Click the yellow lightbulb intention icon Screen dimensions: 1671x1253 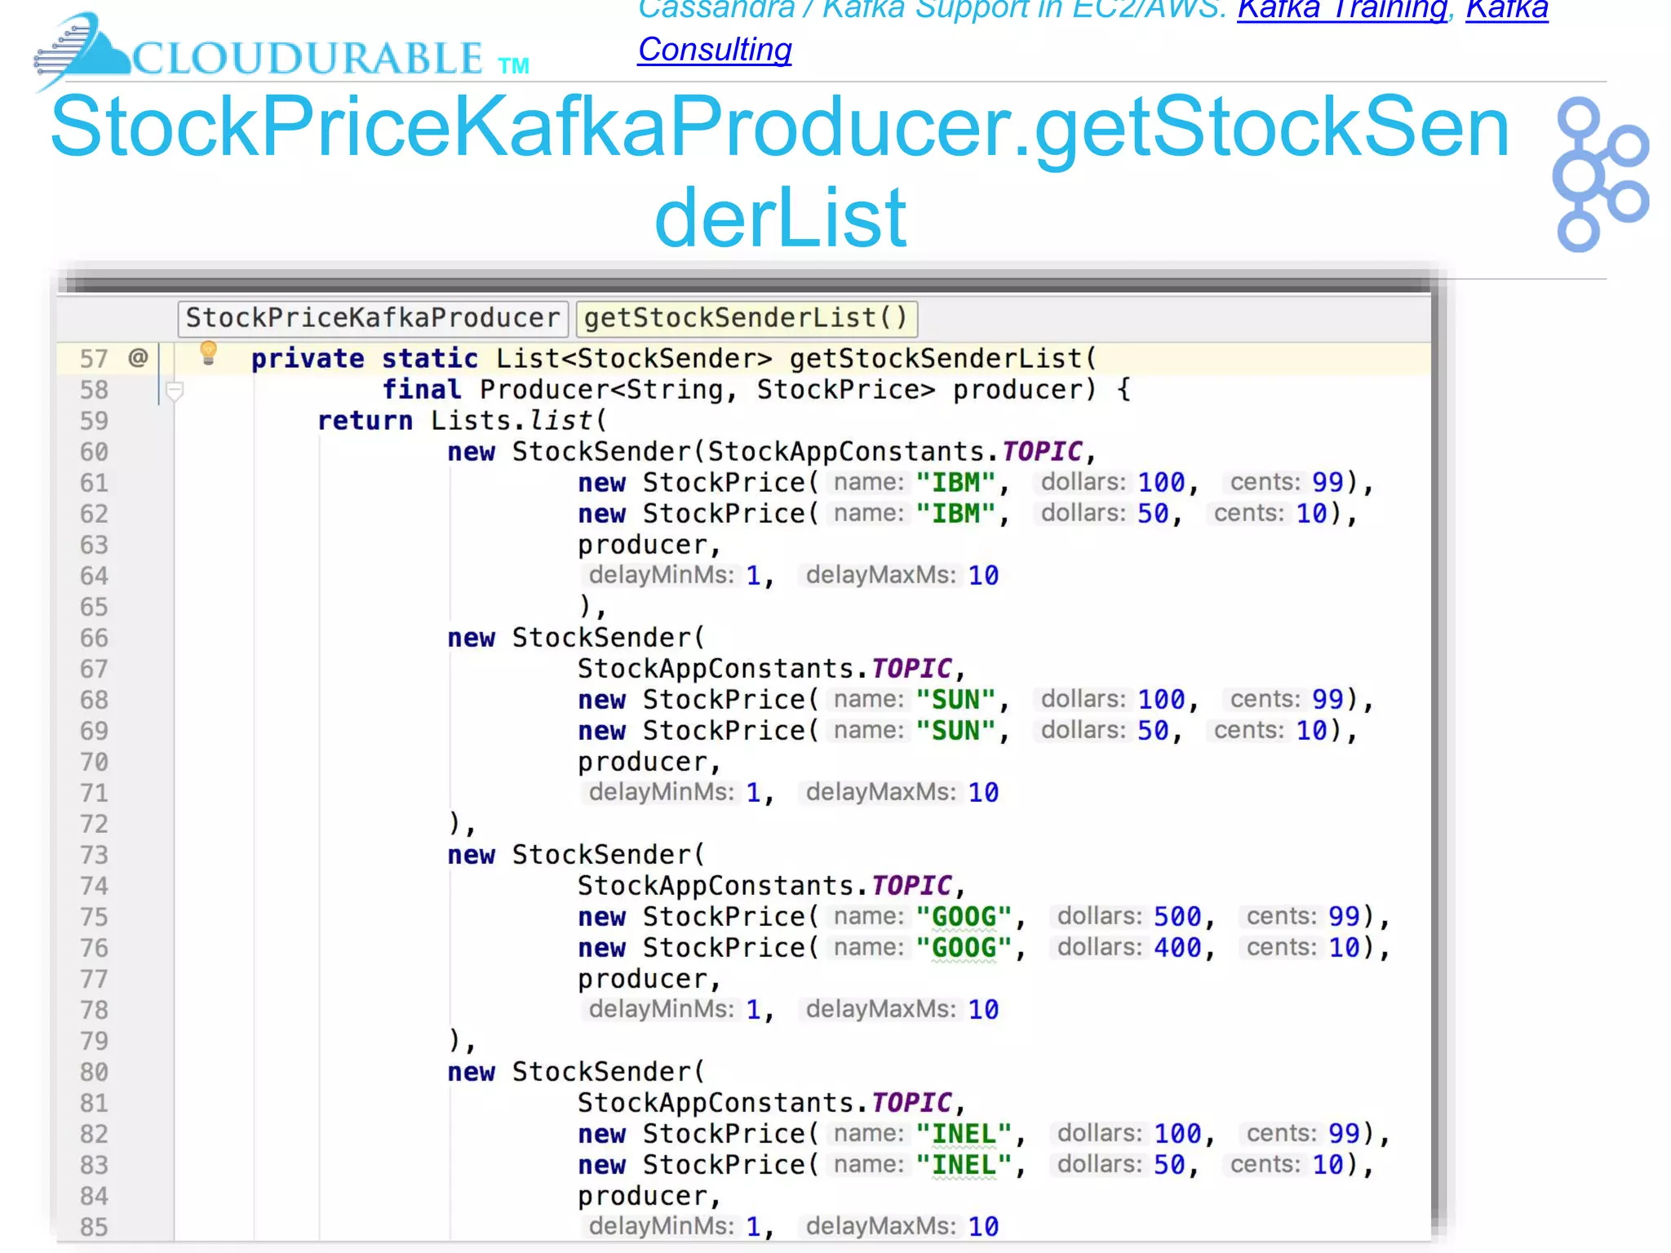click(208, 353)
